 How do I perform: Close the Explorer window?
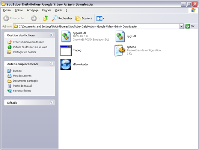click(195, 4)
